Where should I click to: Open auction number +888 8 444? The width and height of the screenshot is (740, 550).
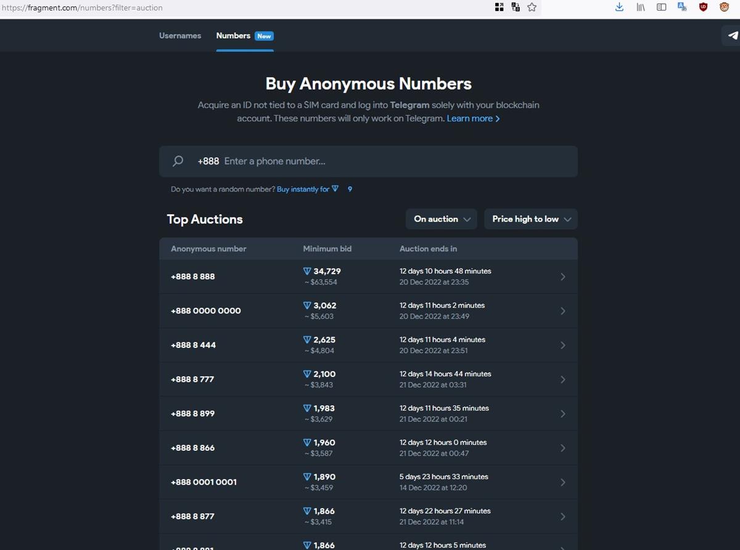point(194,345)
